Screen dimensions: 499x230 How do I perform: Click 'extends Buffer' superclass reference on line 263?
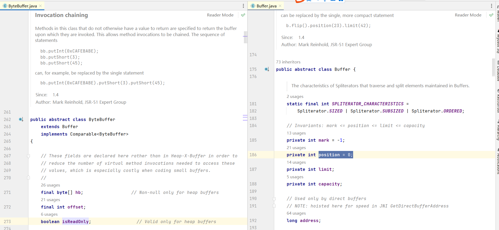59,127
